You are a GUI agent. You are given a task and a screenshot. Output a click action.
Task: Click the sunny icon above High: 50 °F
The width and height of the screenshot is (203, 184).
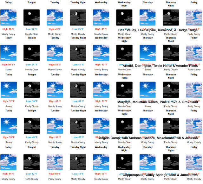9,53
